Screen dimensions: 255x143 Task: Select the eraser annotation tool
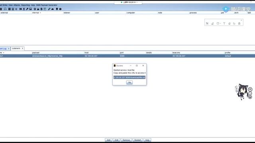coord(229,23)
